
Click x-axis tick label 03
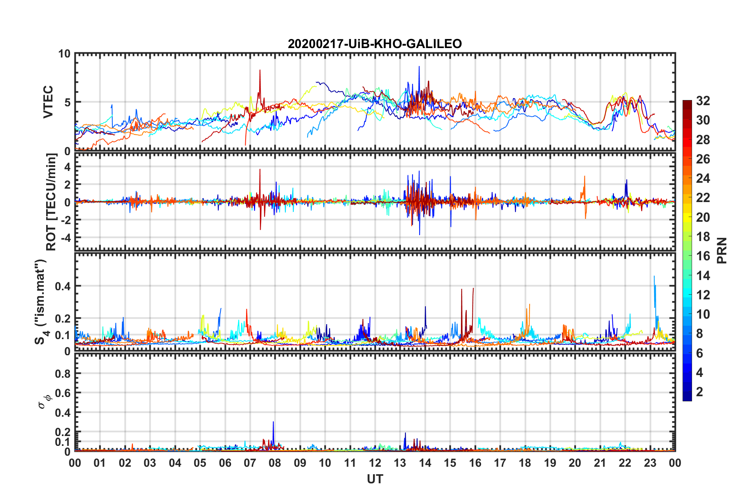(x=150, y=463)
